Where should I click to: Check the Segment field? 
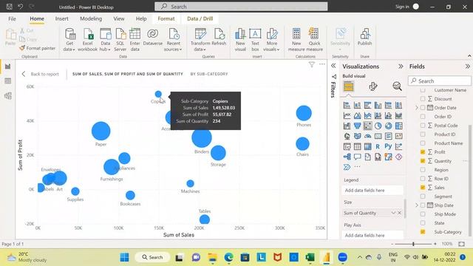pyautogui.click(x=423, y=197)
